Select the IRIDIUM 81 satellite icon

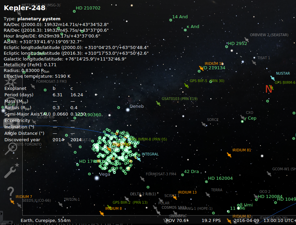[x=229, y=155]
